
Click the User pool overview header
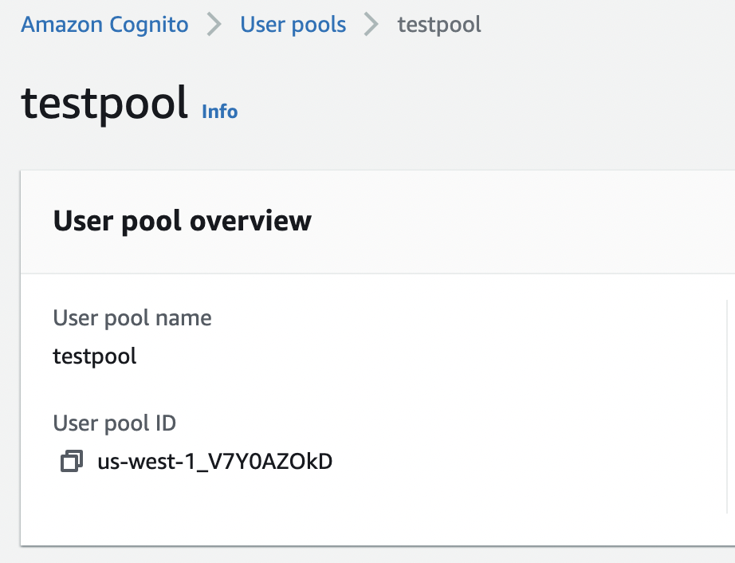(x=182, y=221)
